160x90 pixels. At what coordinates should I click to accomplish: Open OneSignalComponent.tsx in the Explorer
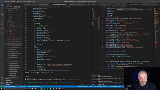tap(15, 26)
